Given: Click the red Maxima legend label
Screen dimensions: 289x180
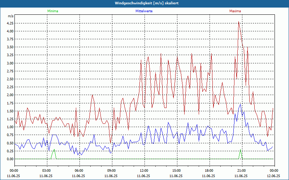Looking at the screenshot, I should [235, 11].
